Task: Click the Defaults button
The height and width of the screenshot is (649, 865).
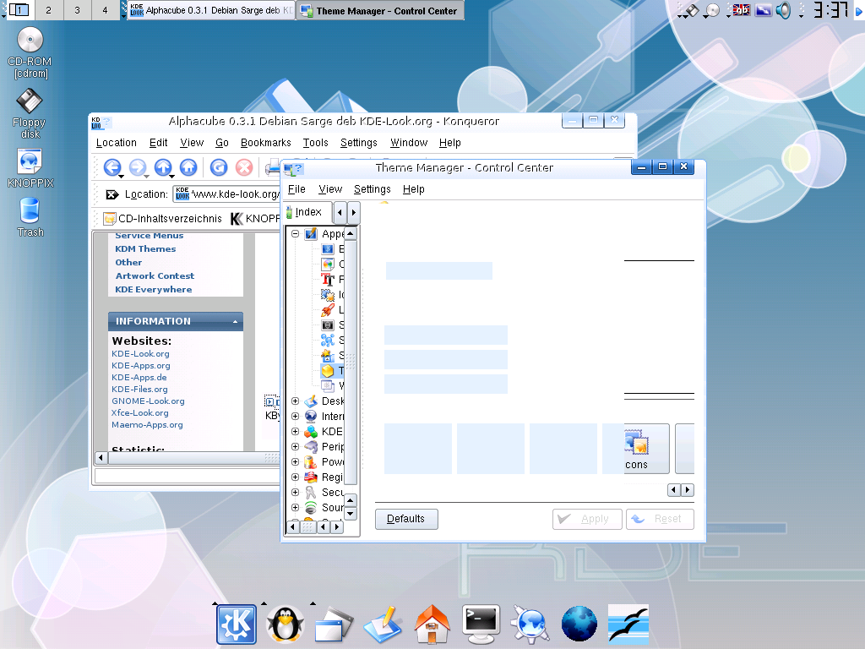Action: click(406, 519)
